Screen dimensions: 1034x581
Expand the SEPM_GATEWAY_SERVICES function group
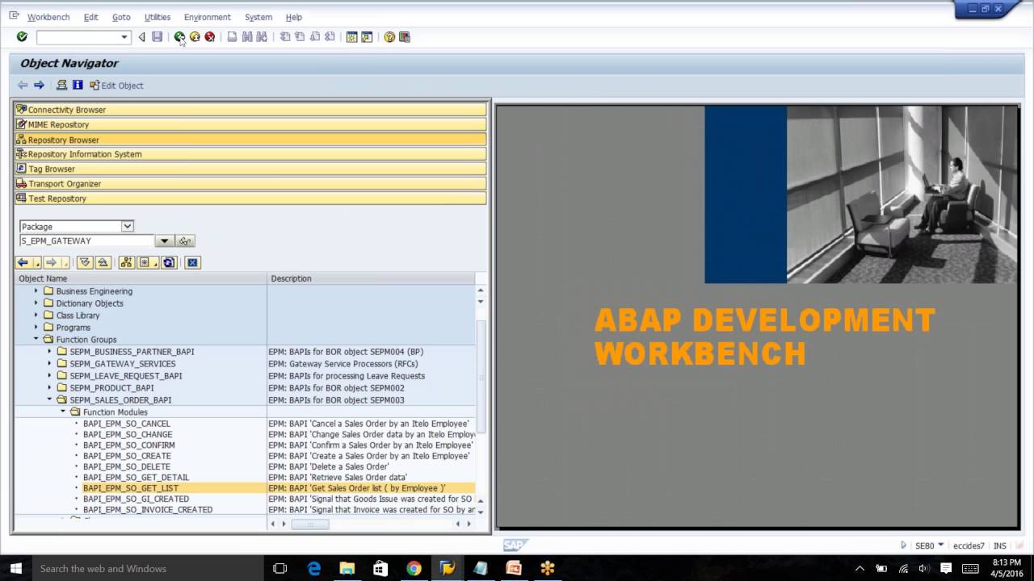tap(49, 363)
